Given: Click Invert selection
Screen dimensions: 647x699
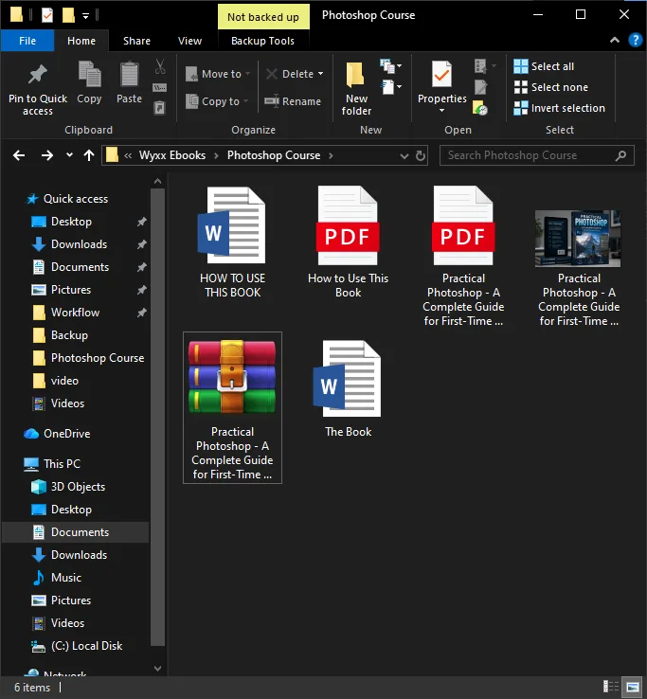Looking at the screenshot, I should 559,108.
